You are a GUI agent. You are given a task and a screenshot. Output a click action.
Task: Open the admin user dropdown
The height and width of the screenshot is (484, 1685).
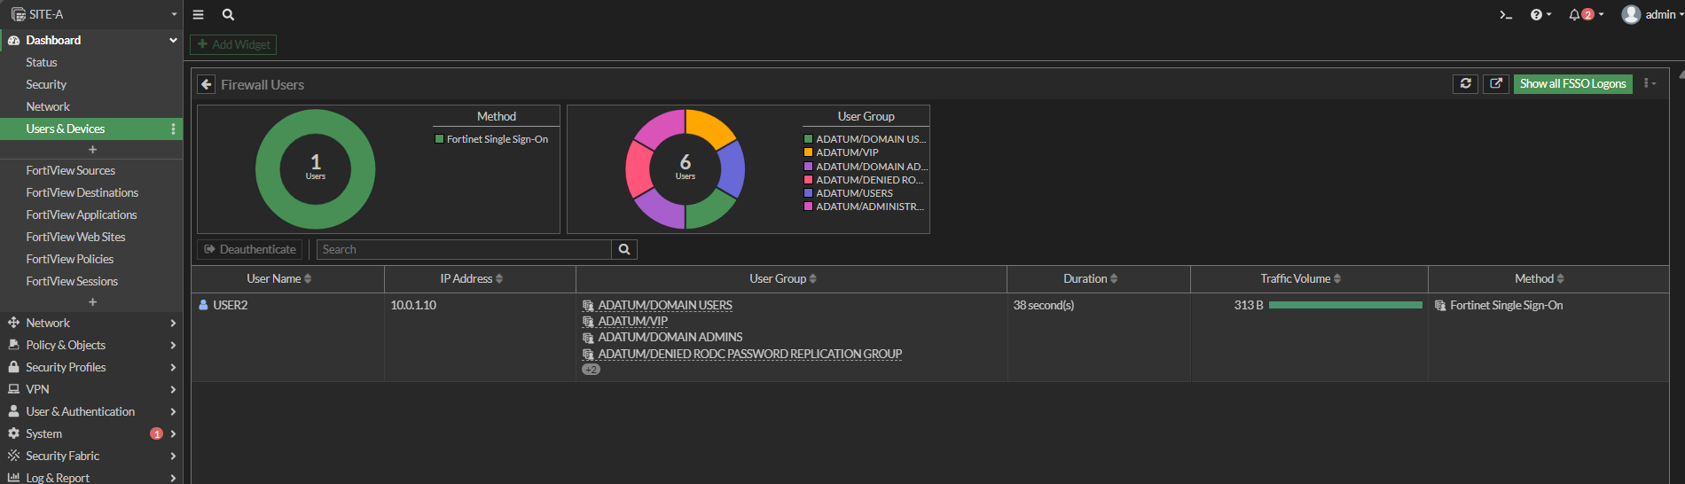1650,15
